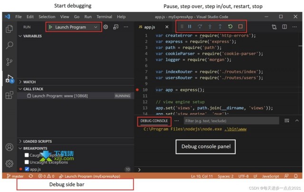Split the editor to the right

285,27
